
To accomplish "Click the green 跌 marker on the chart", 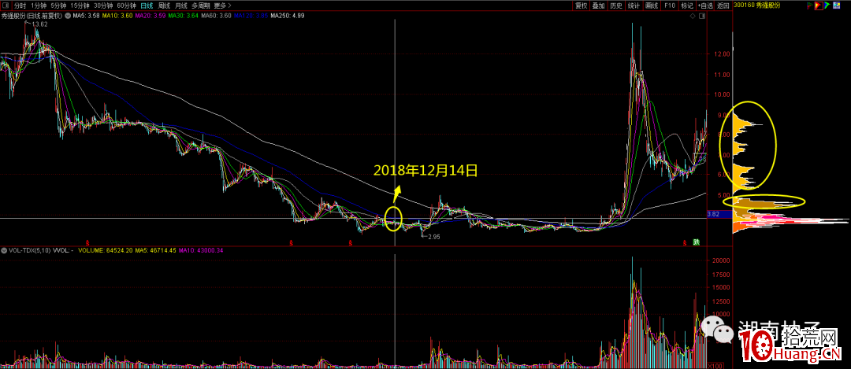I will (x=696, y=242).
